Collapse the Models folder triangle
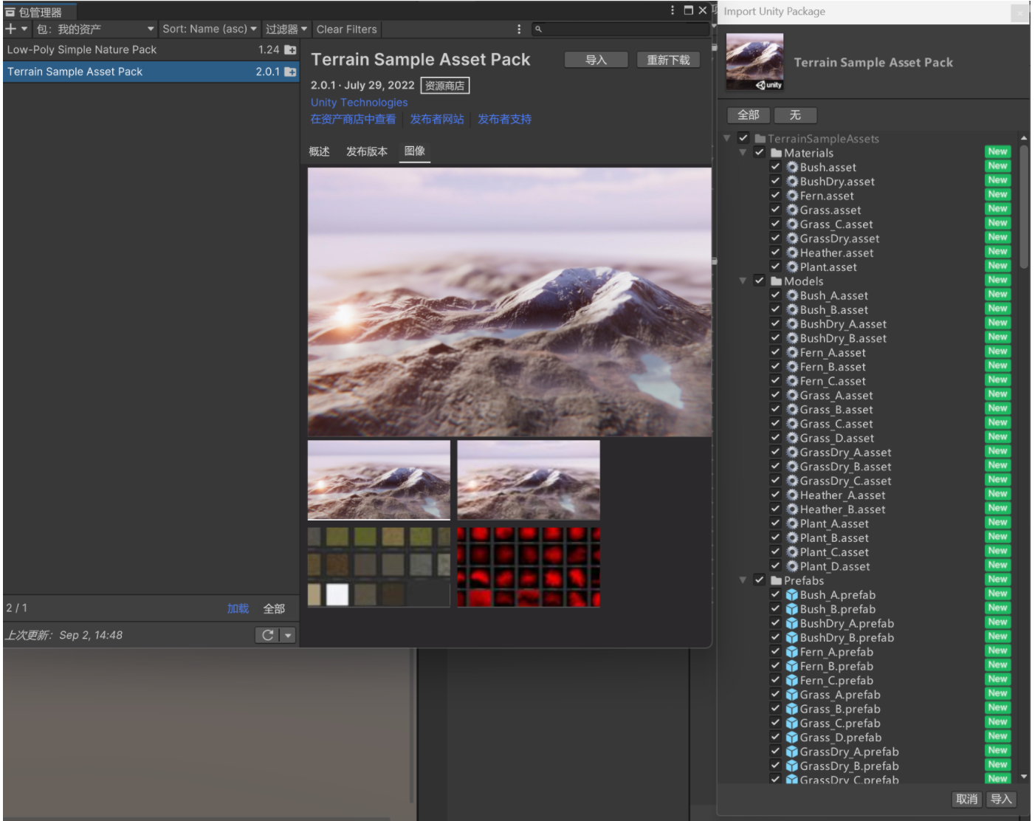The height and width of the screenshot is (821, 1035). click(x=743, y=281)
